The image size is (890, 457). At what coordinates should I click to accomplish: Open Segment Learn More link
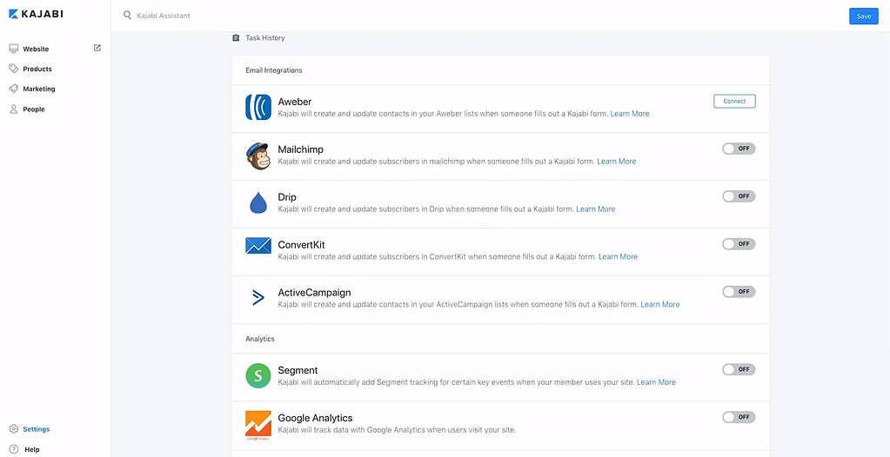(x=656, y=382)
